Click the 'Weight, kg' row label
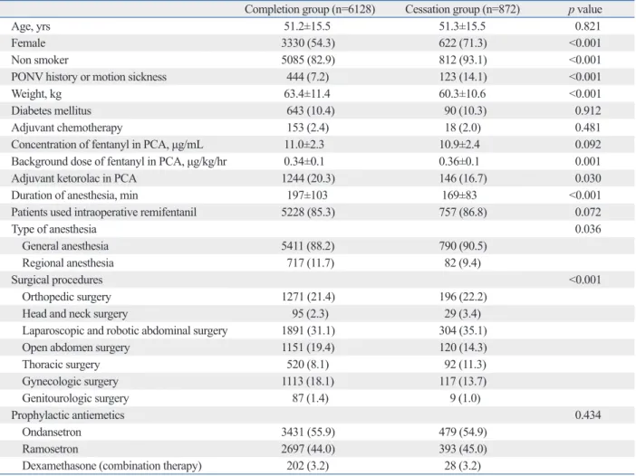The height and width of the screenshot is (476, 636). click(36, 94)
